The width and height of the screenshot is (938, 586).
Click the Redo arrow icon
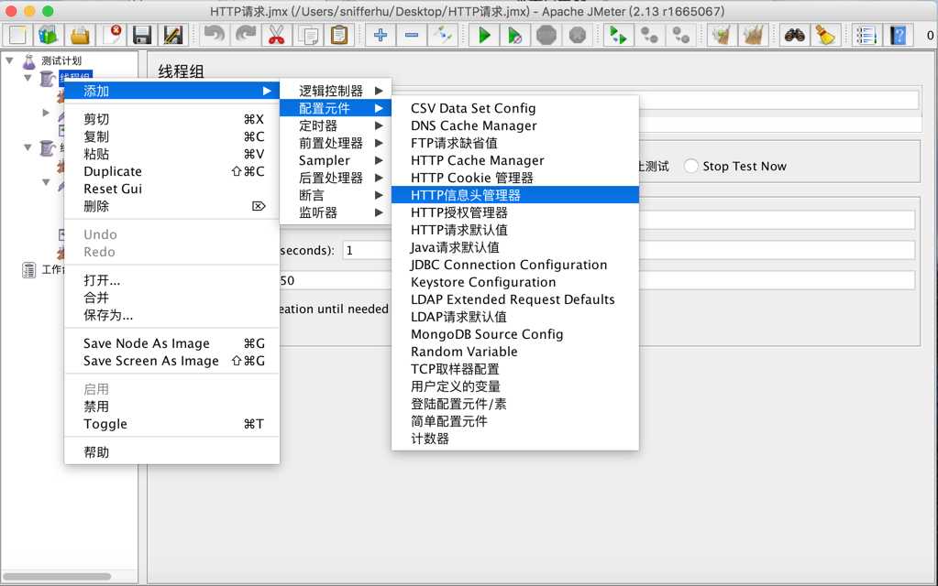tap(245, 35)
